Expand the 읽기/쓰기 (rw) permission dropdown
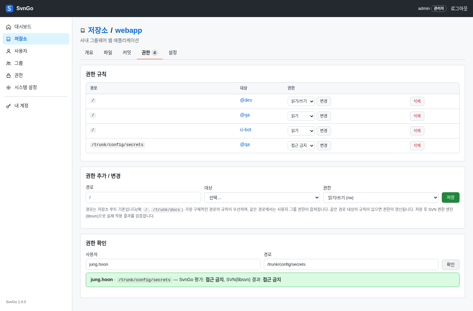Image resolution: width=473 pixels, height=311 pixels. point(381,197)
